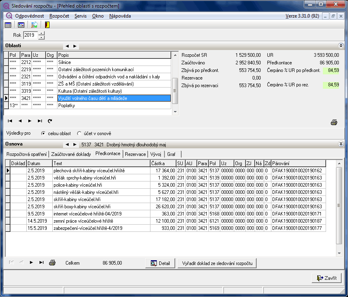Print the Oblasti list using the printer icon
The image size is (348, 297).
coord(334,123)
